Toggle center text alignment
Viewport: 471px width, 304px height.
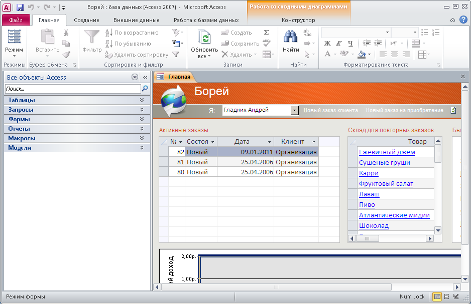tap(394, 54)
